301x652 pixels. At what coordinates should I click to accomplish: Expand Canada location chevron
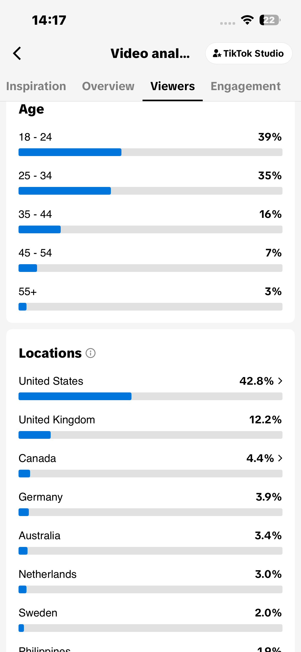point(280,458)
